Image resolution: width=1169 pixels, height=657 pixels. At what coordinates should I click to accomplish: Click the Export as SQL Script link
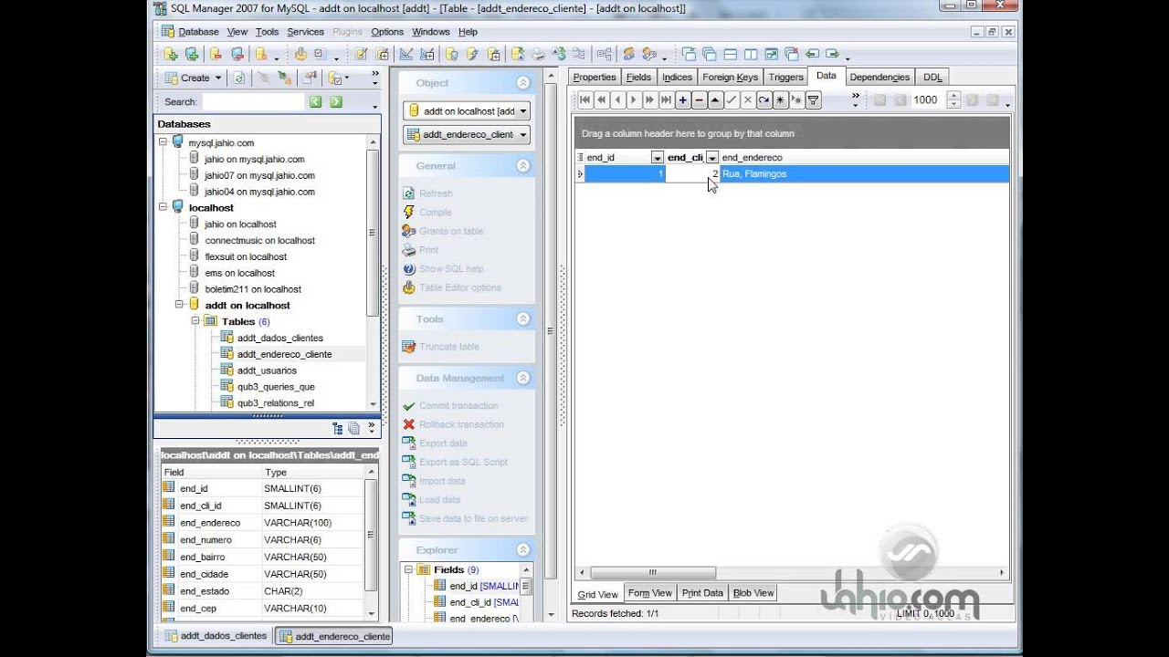pos(463,462)
